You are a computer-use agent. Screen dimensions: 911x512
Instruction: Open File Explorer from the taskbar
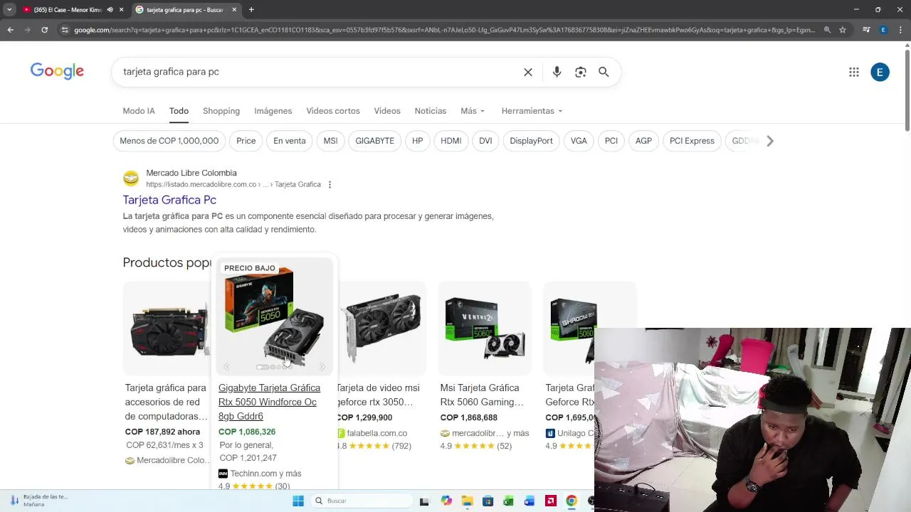click(467, 501)
